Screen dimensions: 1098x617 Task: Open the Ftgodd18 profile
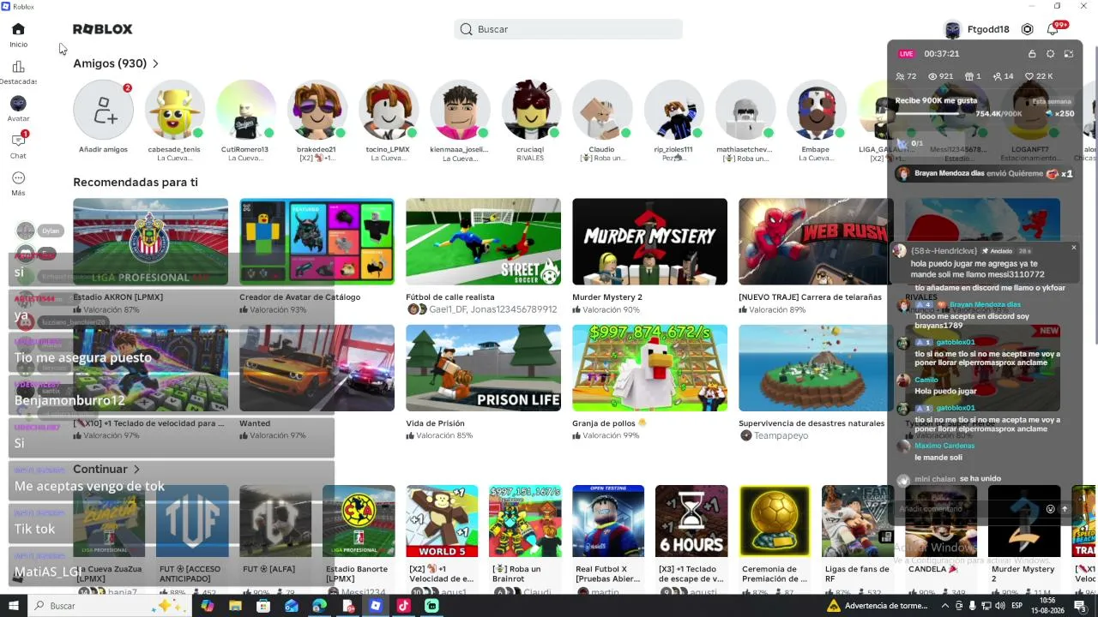click(976, 29)
